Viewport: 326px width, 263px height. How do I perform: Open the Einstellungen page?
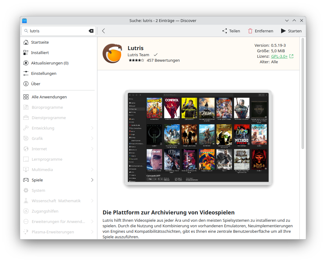tap(59, 73)
